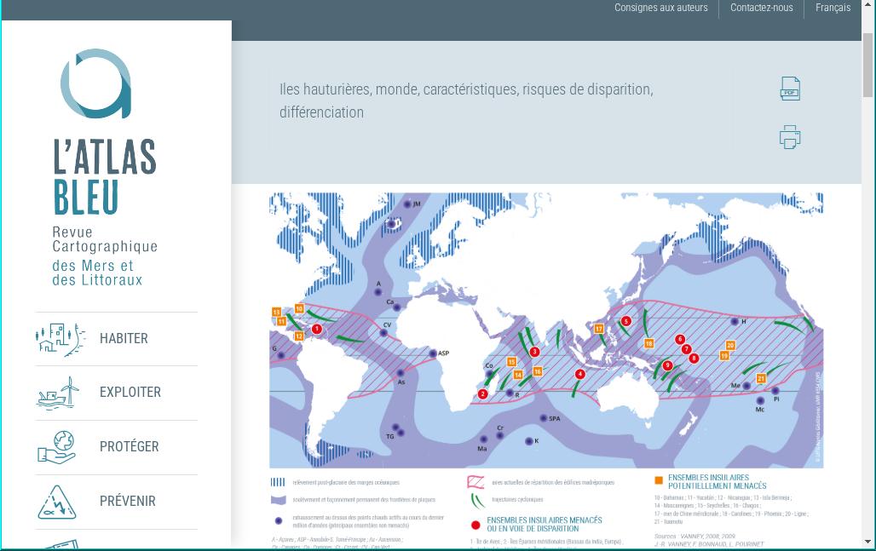
Task: Click the Protéger hand and globe icon
Action: tap(57, 447)
